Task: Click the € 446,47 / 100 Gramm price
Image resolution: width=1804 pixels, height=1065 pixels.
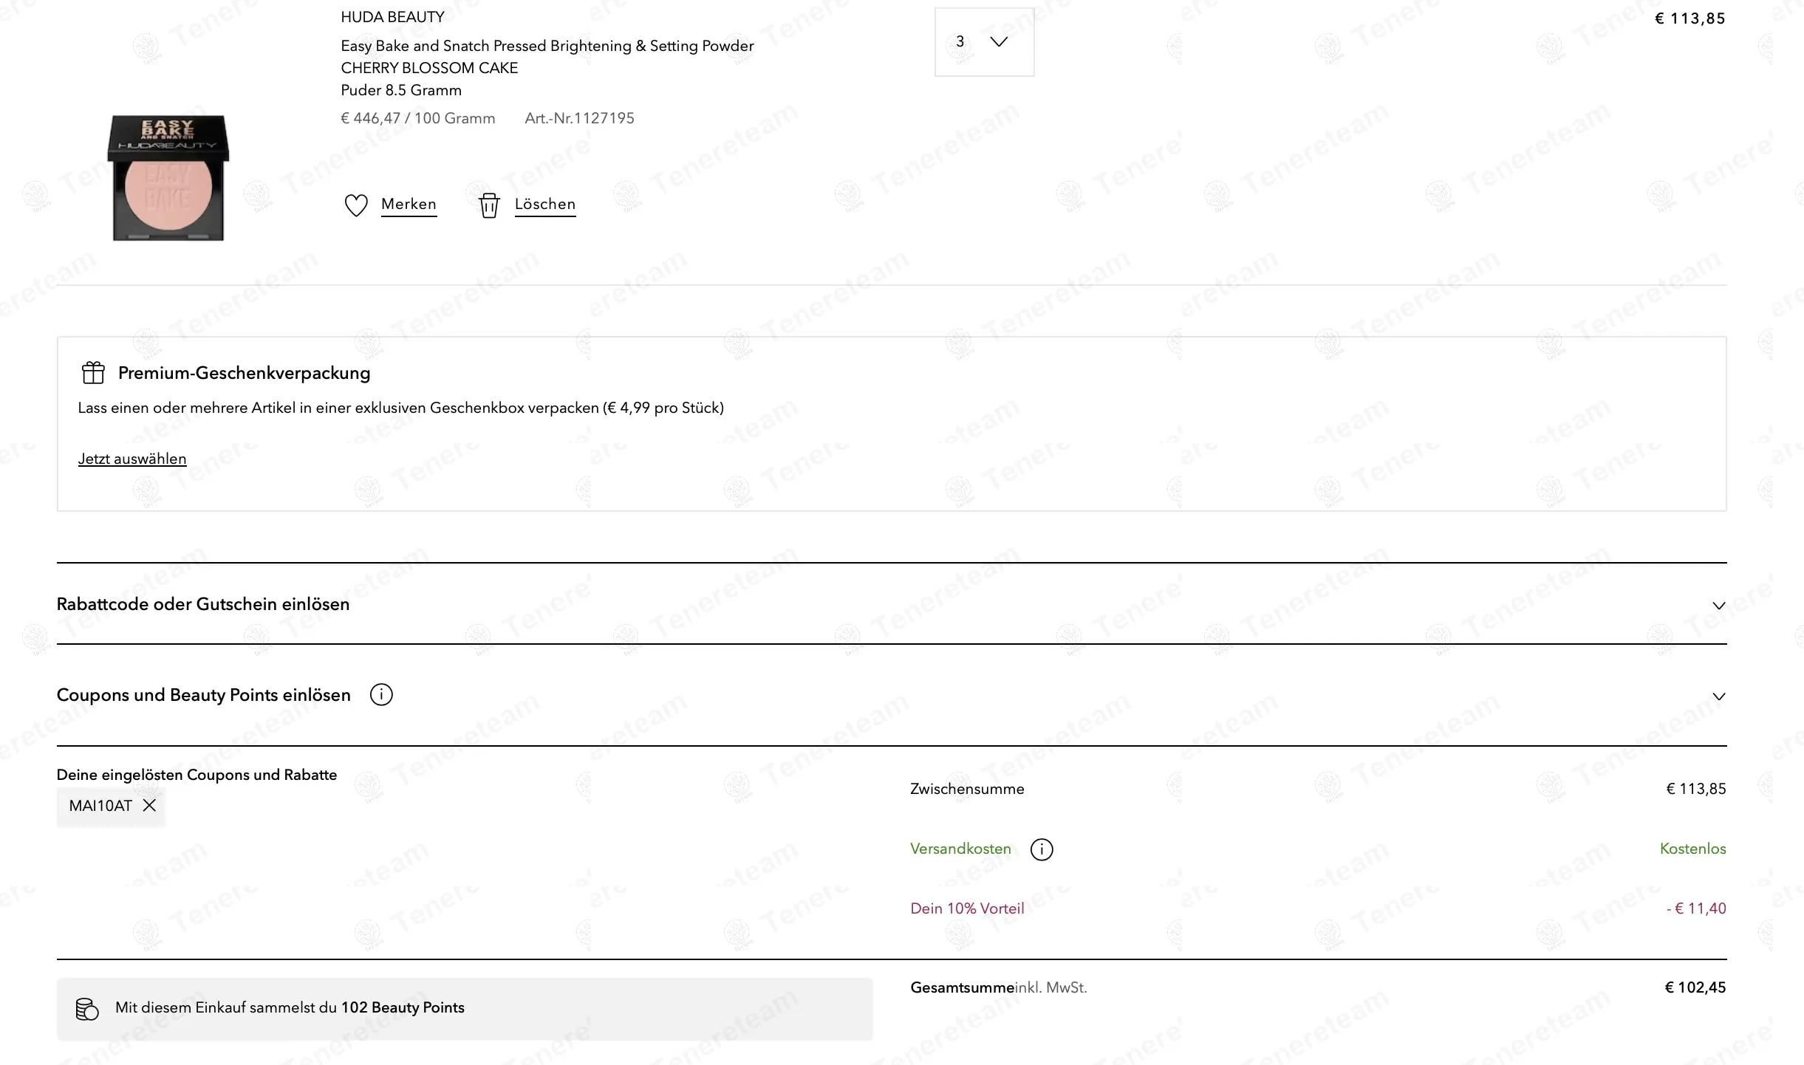Action: (418, 118)
